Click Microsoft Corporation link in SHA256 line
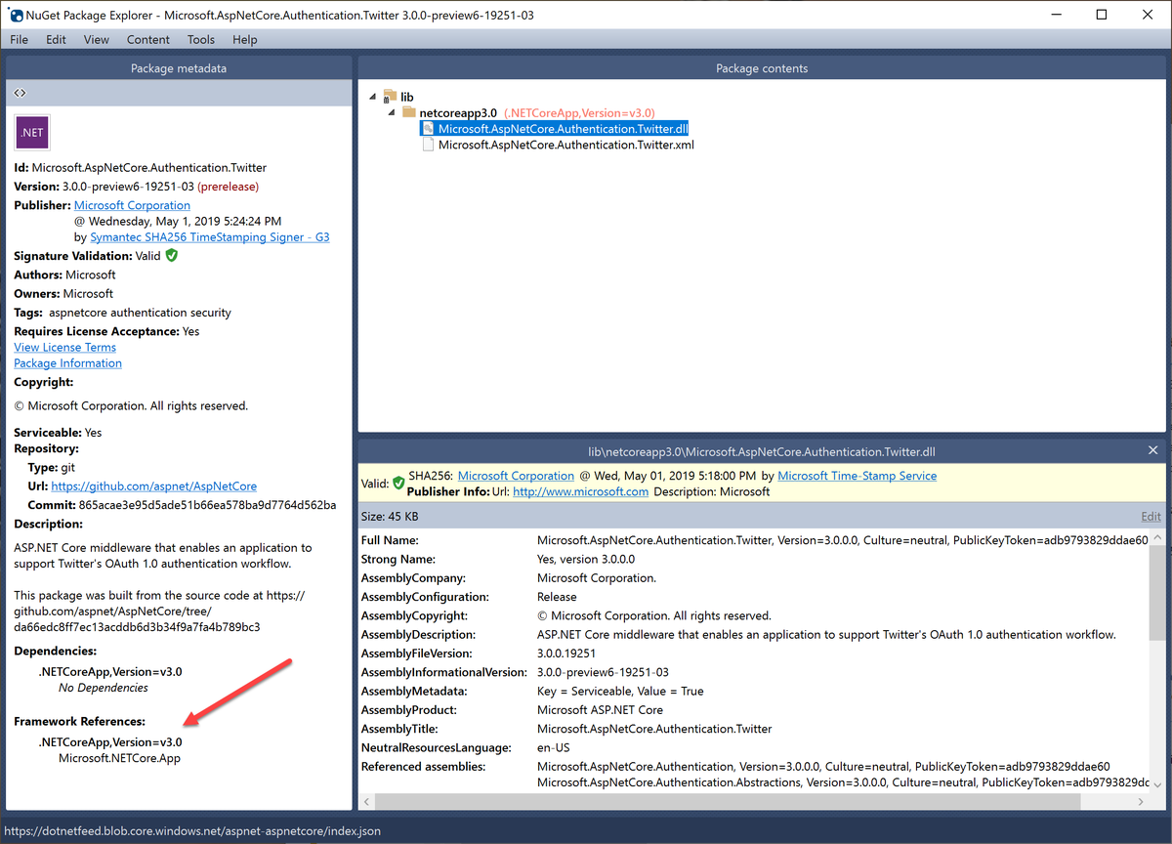This screenshot has width=1172, height=844. (x=516, y=476)
